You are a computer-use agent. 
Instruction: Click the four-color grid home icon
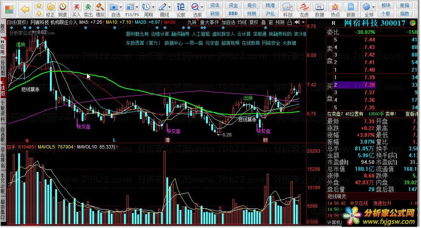pyautogui.click(x=9, y=9)
